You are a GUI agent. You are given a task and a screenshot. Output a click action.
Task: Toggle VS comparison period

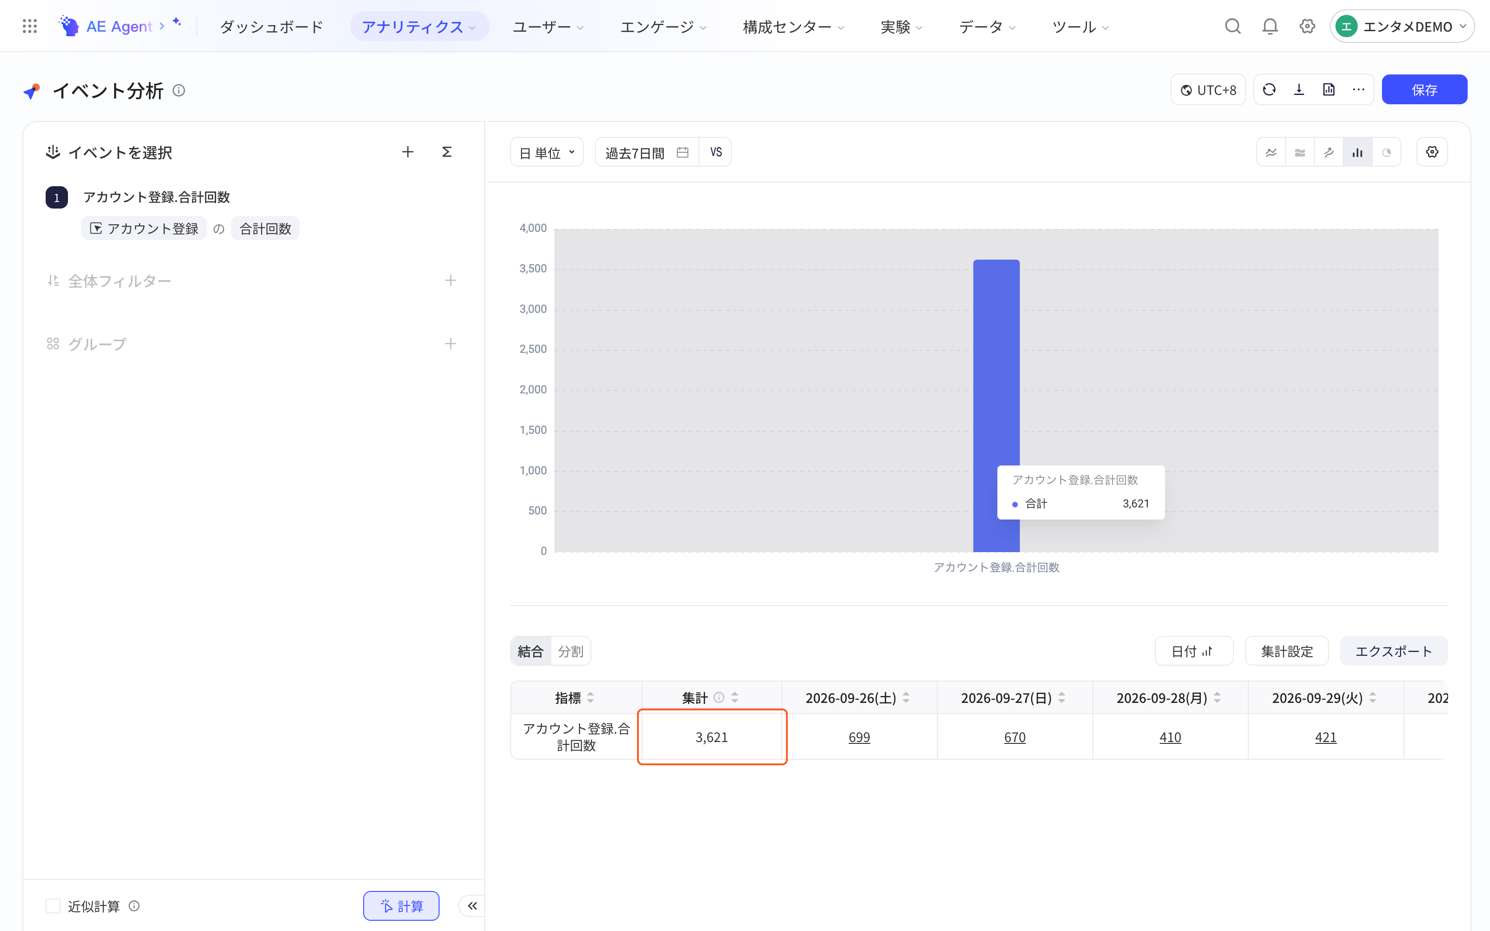click(x=716, y=152)
